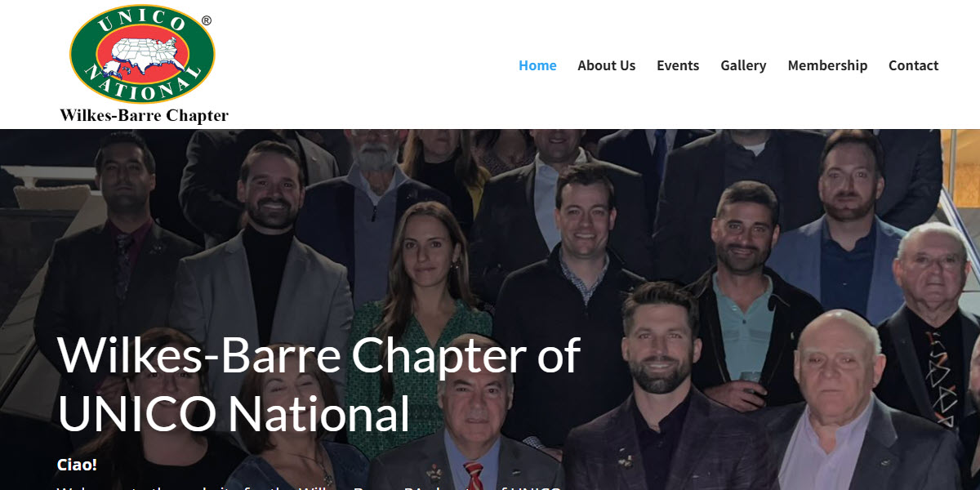Click the welcome paragraph below Ciao!

[309, 488]
